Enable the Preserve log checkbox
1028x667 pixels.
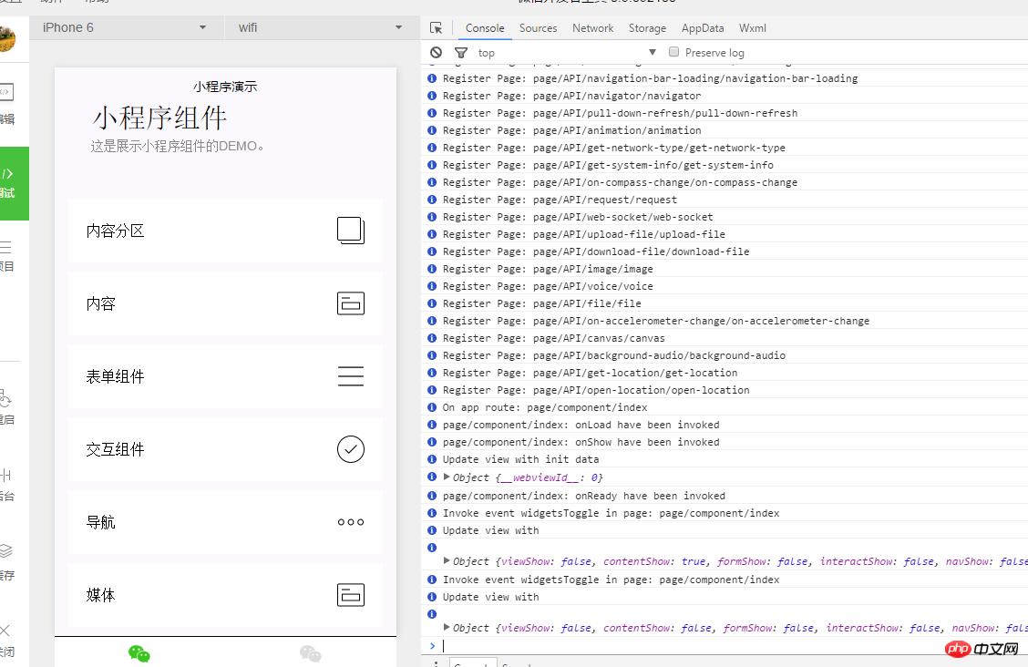pyautogui.click(x=673, y=52)
